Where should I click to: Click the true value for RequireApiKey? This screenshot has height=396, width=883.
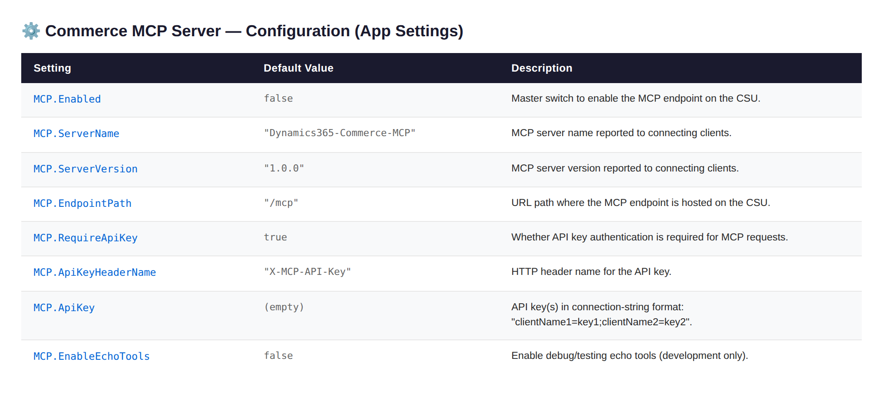click(x=276, y=237)
